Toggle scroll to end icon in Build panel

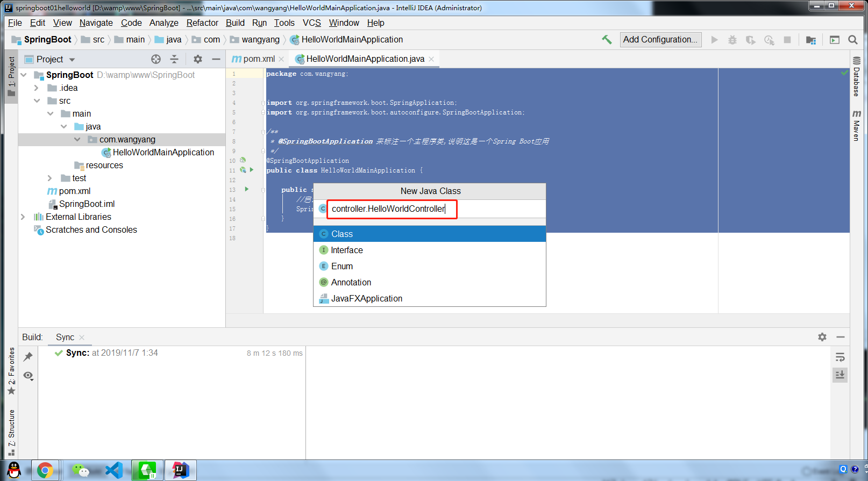(x=840, y=375)
